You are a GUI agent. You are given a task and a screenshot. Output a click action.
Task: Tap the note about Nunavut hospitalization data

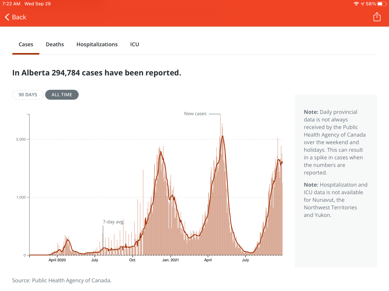point(336,200)
